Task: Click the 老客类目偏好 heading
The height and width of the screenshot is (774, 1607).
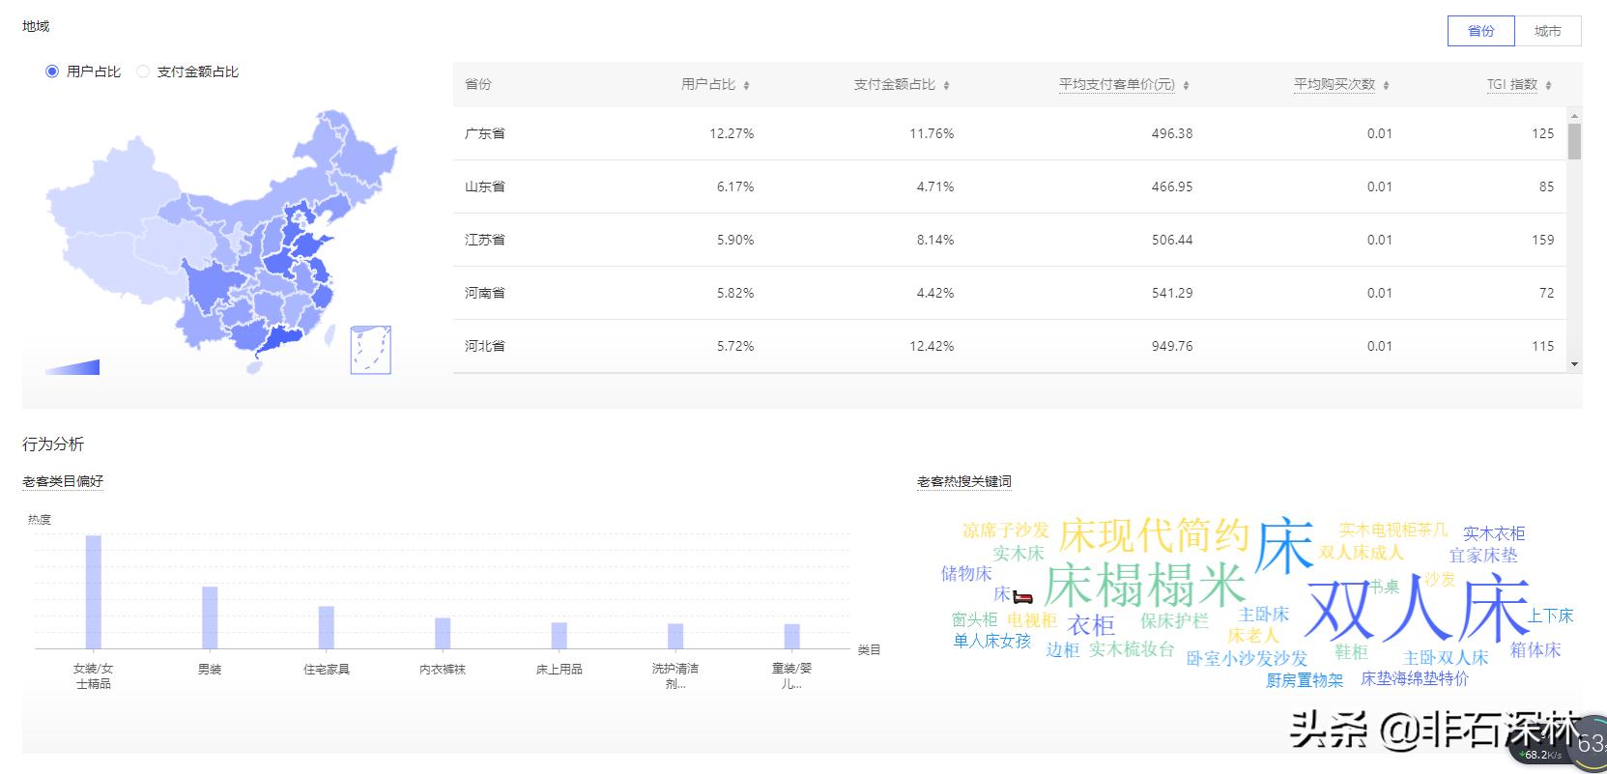Action: pyautogui.click(x=63, y=481)
